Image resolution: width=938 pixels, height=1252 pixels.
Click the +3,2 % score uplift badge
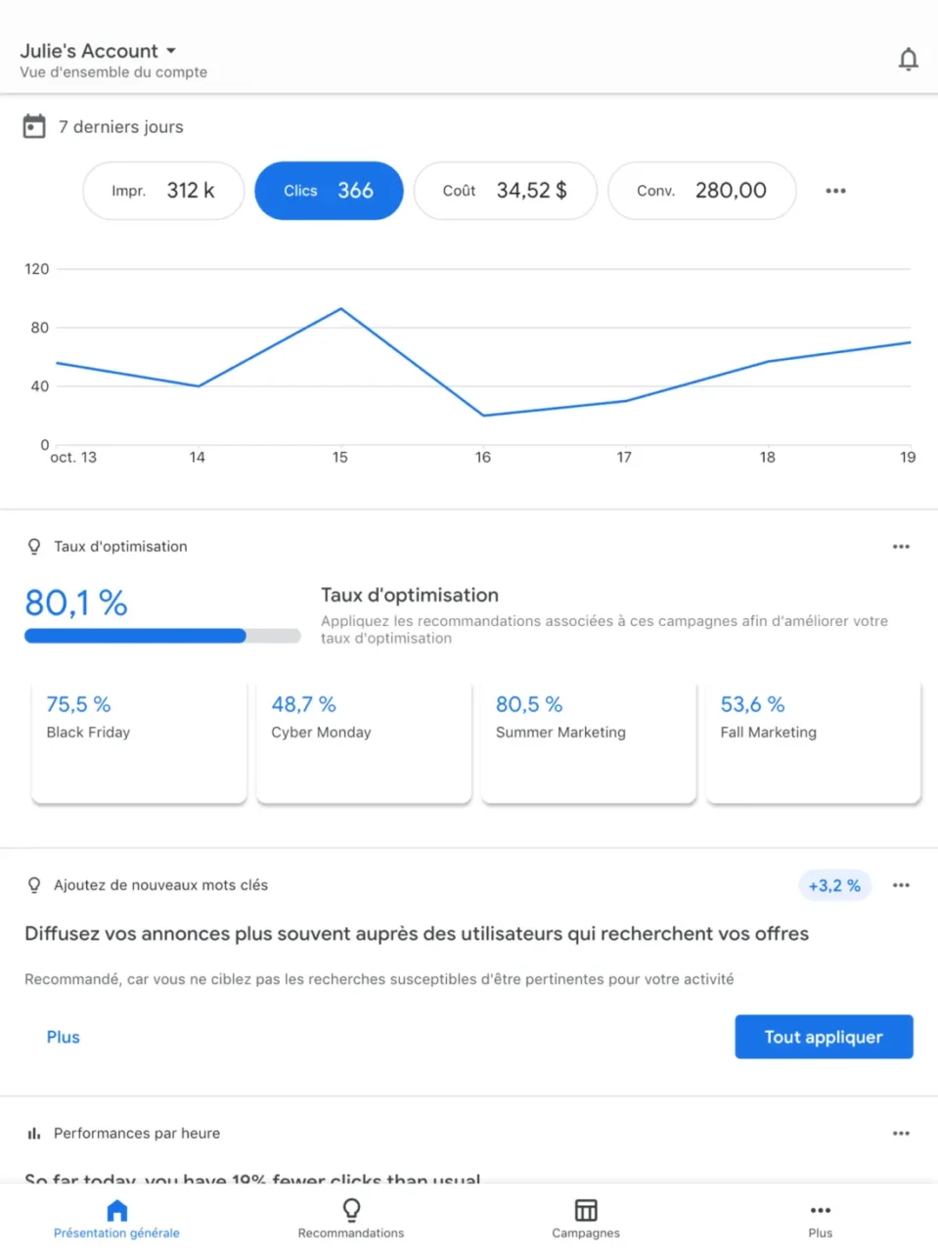coord(834,885)
